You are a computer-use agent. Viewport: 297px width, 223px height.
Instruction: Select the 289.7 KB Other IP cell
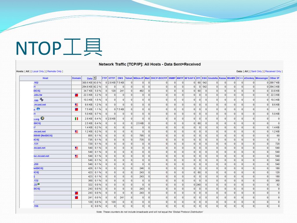pos(274,83)
